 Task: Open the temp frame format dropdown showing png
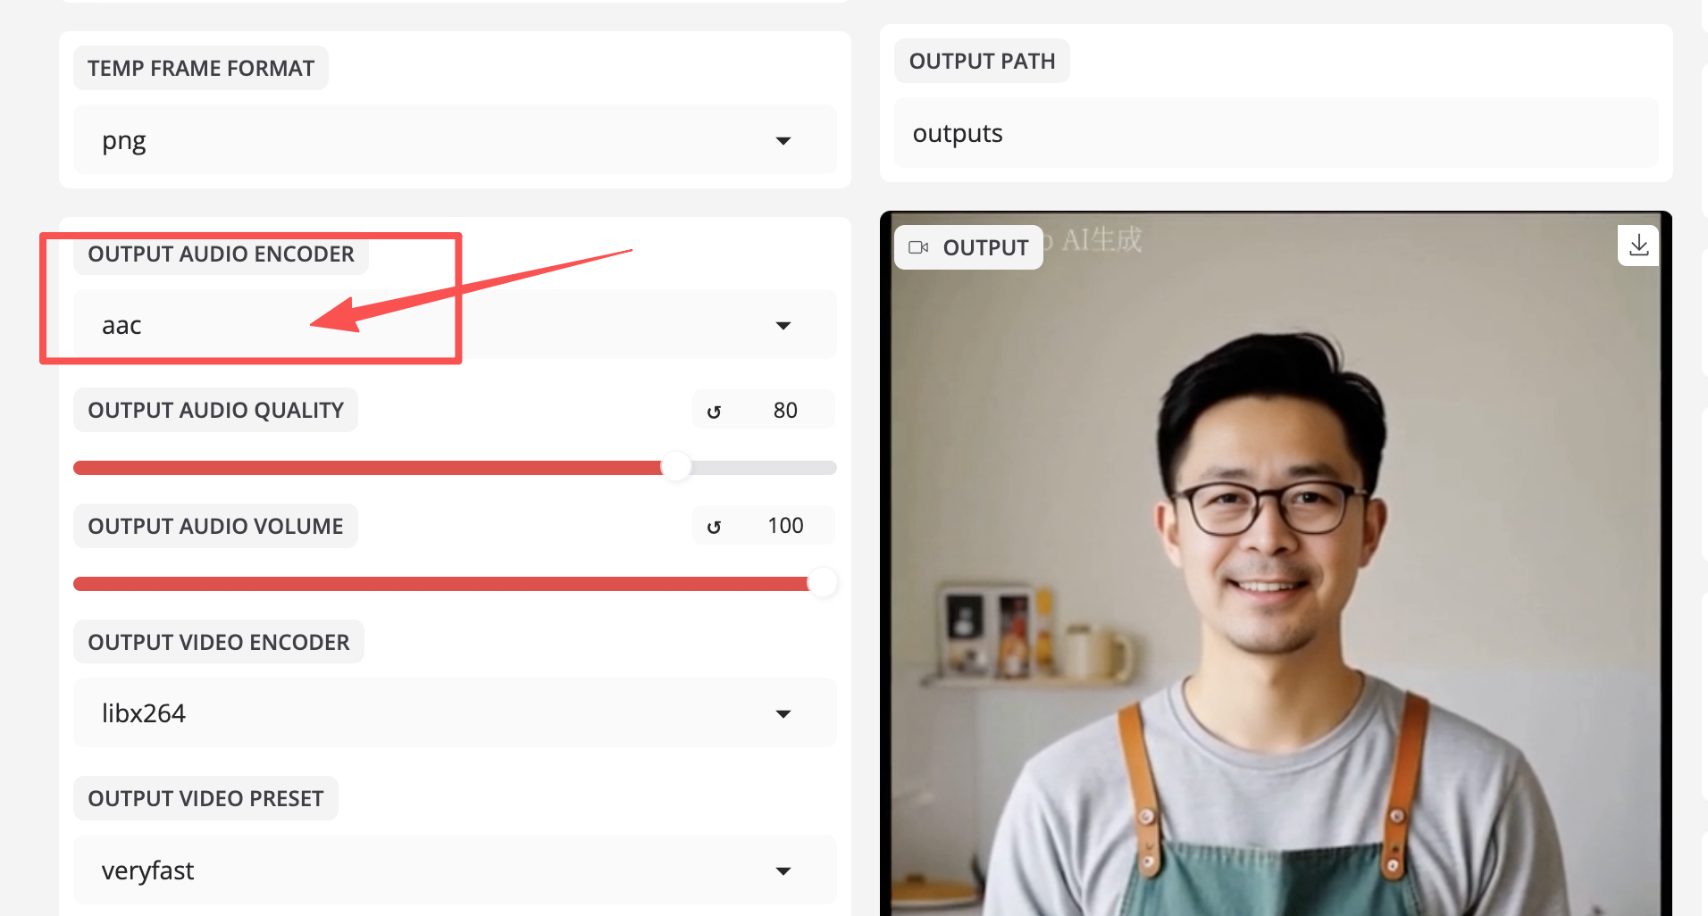tap(454, 140)
